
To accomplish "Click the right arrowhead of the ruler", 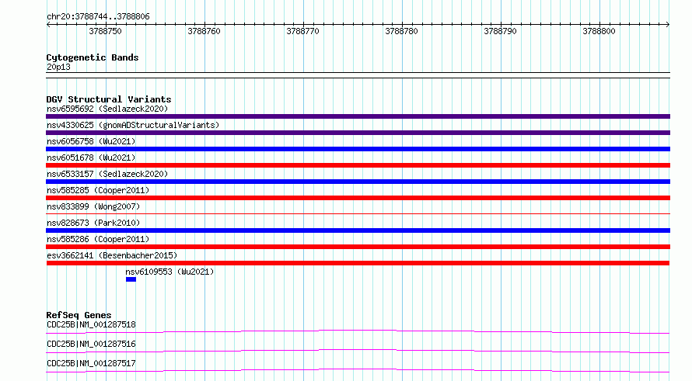I will 668,25.
